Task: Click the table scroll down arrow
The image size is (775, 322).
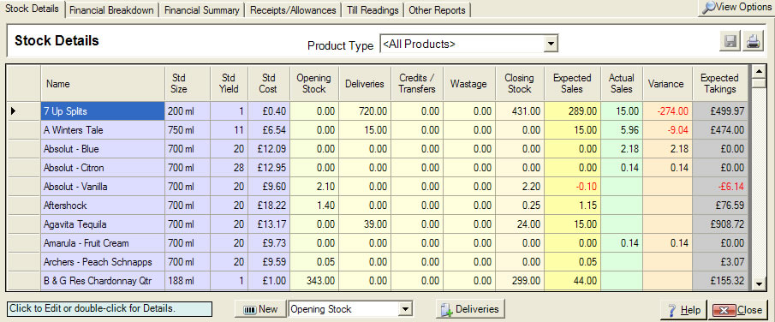Action: (x=759, y=283)
